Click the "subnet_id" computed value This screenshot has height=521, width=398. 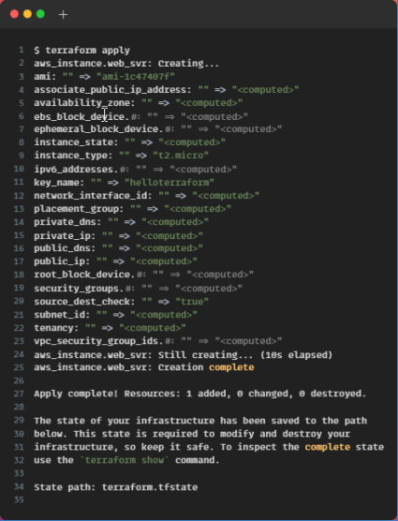164,315
